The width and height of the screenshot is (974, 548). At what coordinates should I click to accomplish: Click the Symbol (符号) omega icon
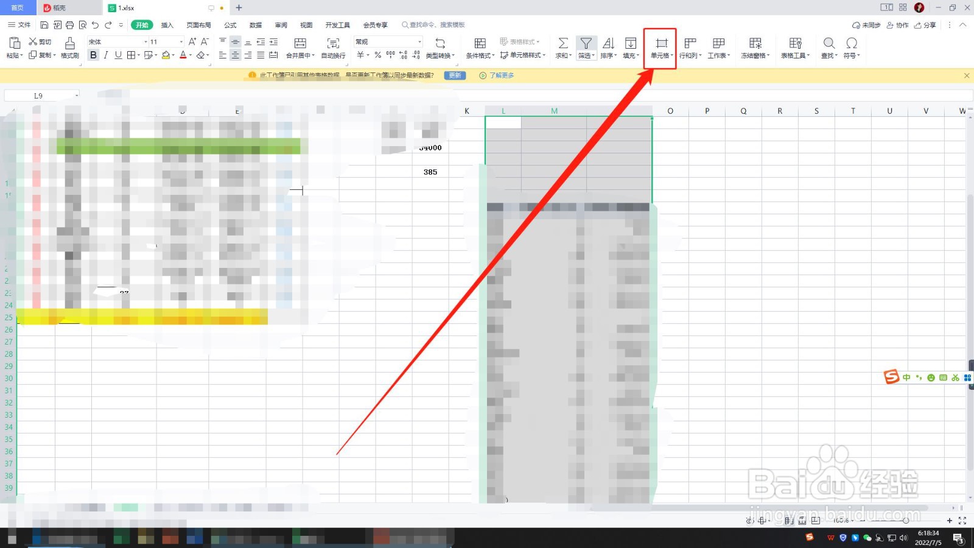point(852,43)
